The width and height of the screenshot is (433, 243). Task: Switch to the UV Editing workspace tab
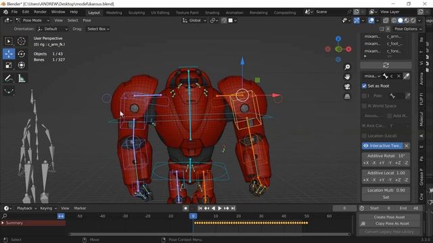160,13
